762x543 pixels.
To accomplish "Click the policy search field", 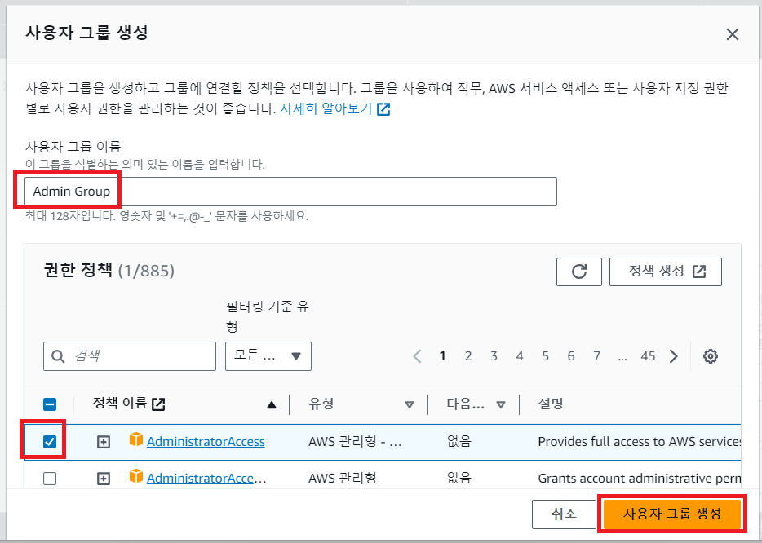I will pos(129,356).
